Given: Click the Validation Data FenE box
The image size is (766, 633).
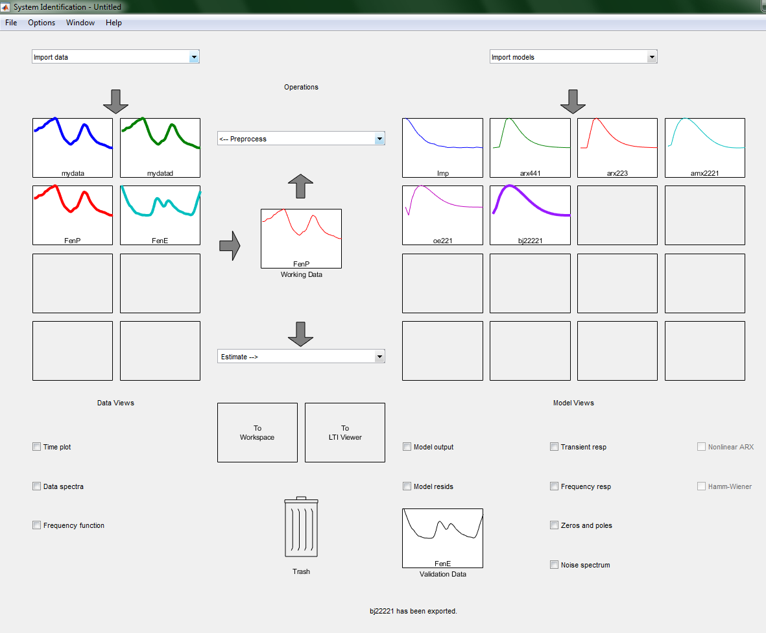Looking at the screenshot, I should [442, 538].
